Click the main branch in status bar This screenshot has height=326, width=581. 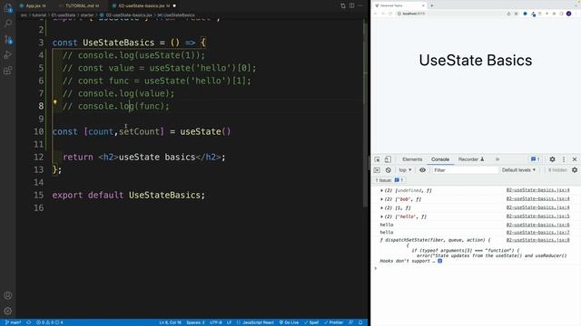13,322
